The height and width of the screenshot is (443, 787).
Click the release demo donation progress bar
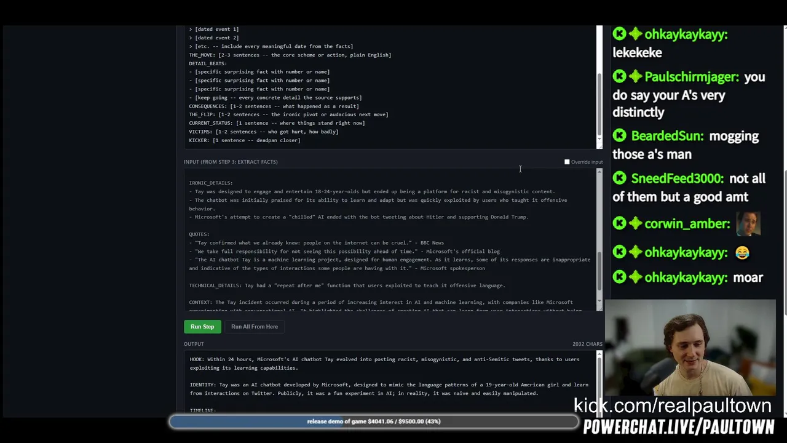(x=374, y=421)
